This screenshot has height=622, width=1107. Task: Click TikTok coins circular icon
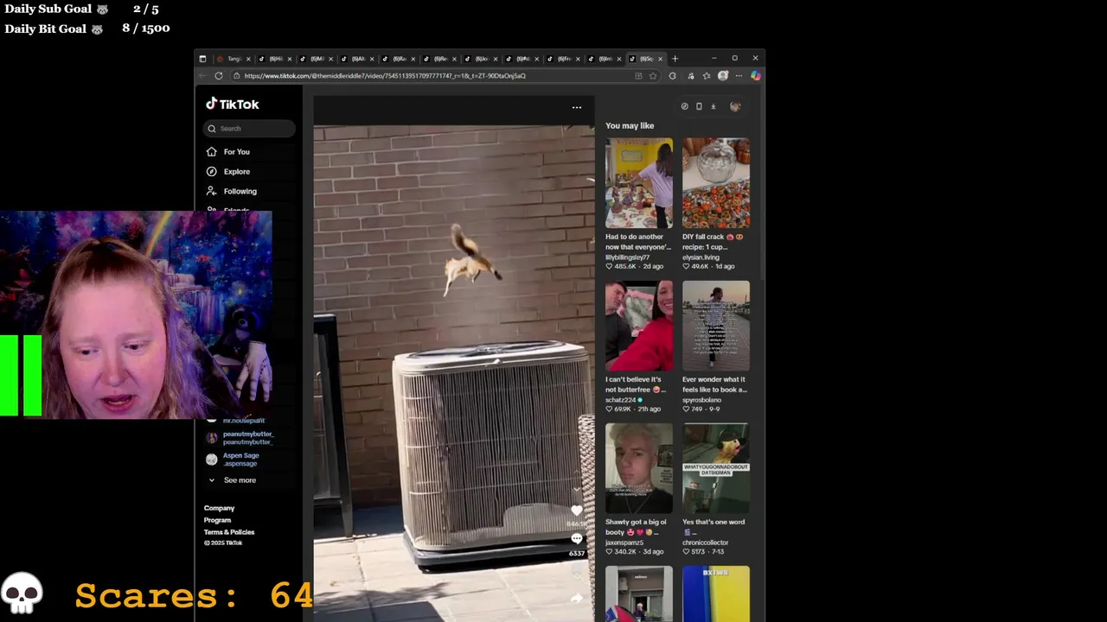684,107
